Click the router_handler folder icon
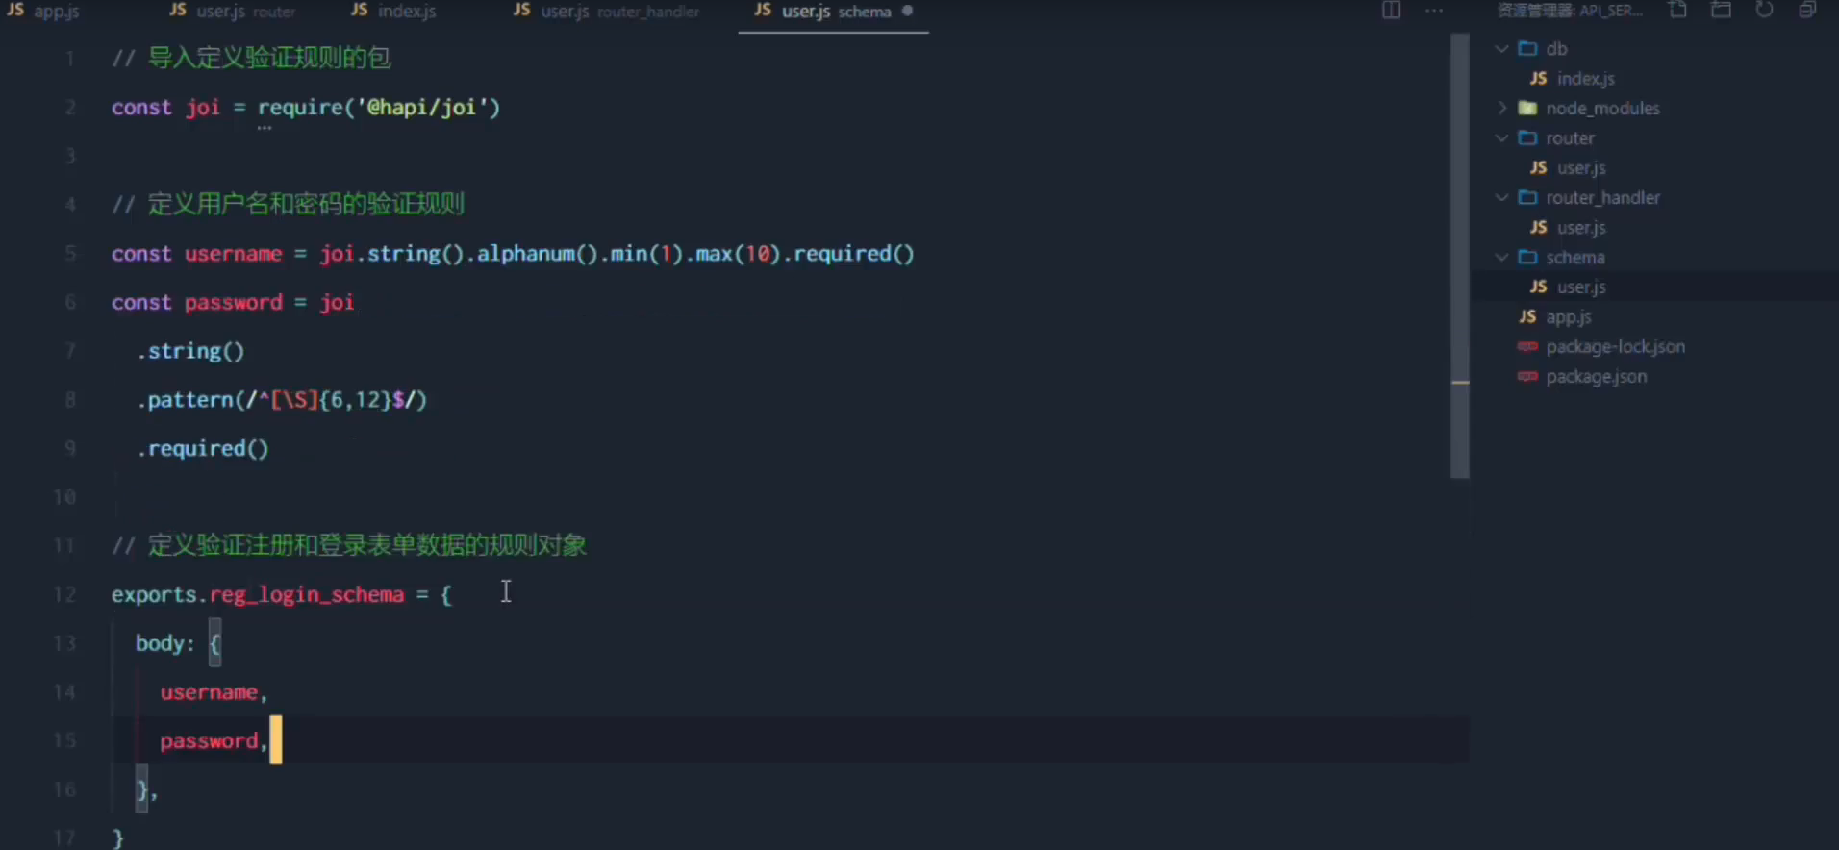 click(1527, 197)
